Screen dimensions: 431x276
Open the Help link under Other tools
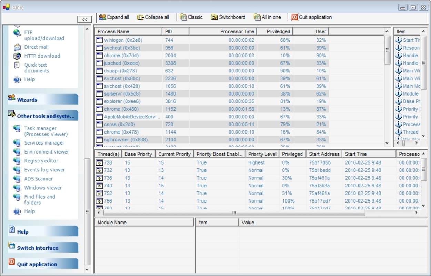tap(29, 211)
